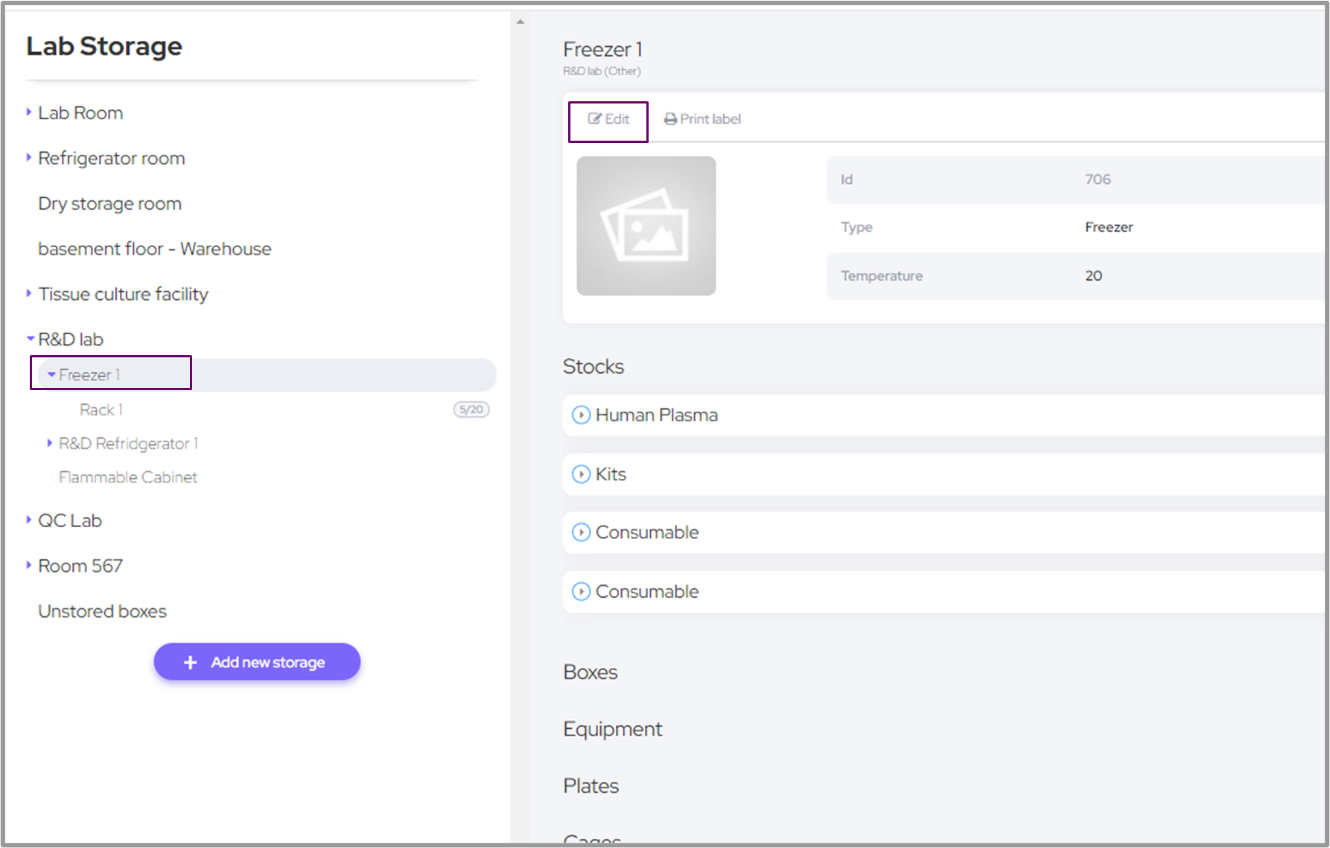1330x848 pixels.
Task: Click the Print label printer icon
Action: coord(670,119)
